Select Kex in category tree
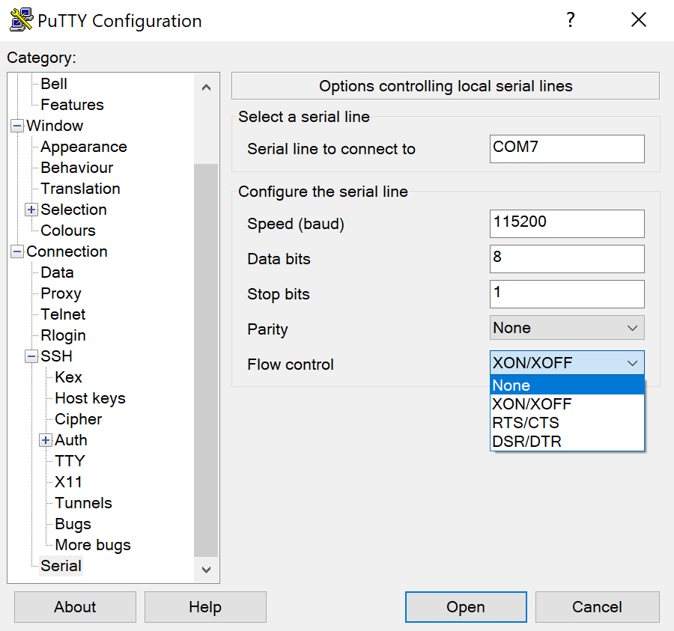 coord(68,377)
